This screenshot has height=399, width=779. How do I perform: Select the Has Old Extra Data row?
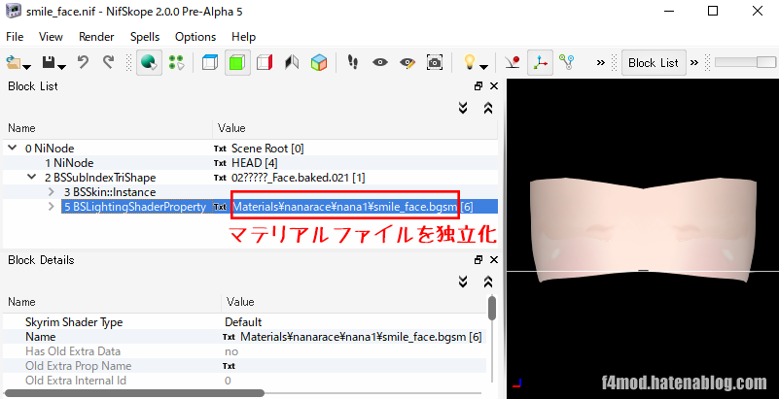coord(245,351)
